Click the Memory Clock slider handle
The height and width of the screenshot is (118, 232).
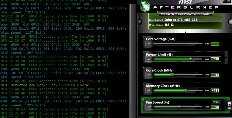click(x=185, y=90)
